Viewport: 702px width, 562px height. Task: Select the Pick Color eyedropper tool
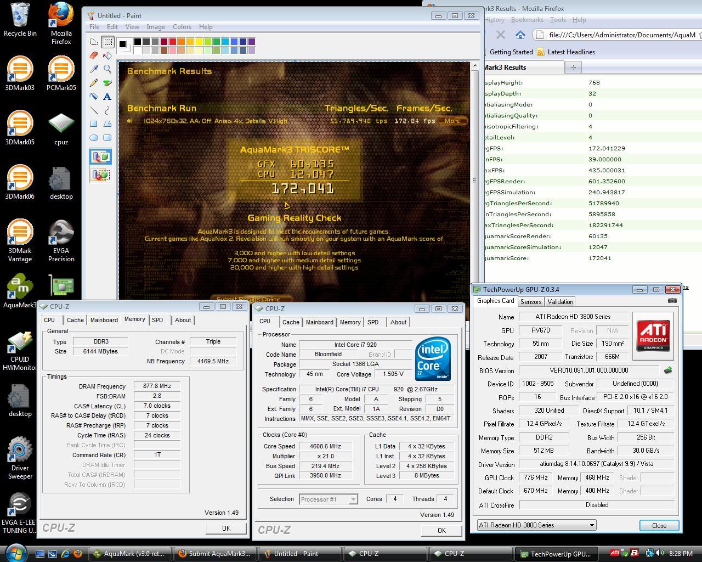pyautogui.click(x=94, y=69)
